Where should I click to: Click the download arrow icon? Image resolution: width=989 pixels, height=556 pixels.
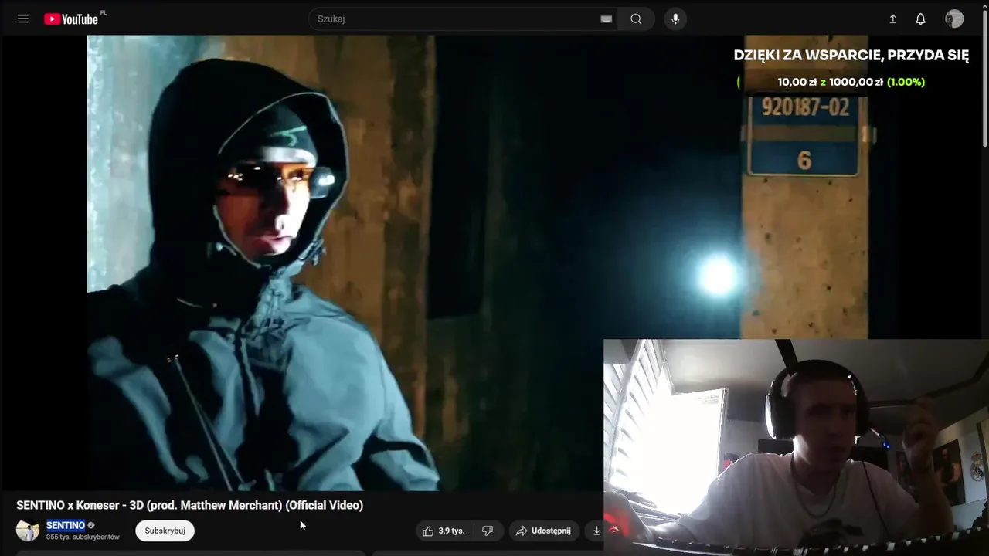[596, 531]
